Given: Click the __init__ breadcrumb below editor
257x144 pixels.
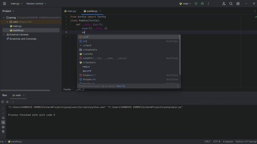Looking at the screenshot, I should (x=80, y=90).
